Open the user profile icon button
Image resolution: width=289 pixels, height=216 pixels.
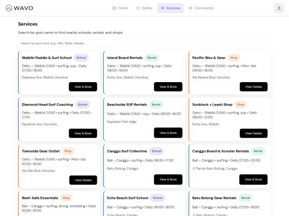coord(279,8)
